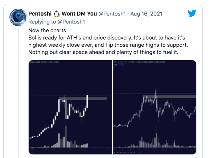Select the YTD timeframe on the right chart

click(124, 153)
